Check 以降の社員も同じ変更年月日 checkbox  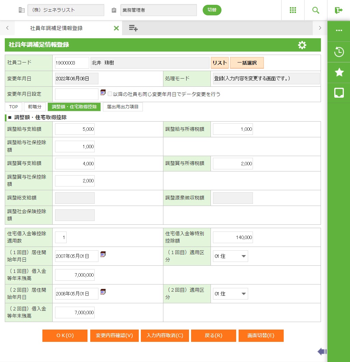click(110, 94)
